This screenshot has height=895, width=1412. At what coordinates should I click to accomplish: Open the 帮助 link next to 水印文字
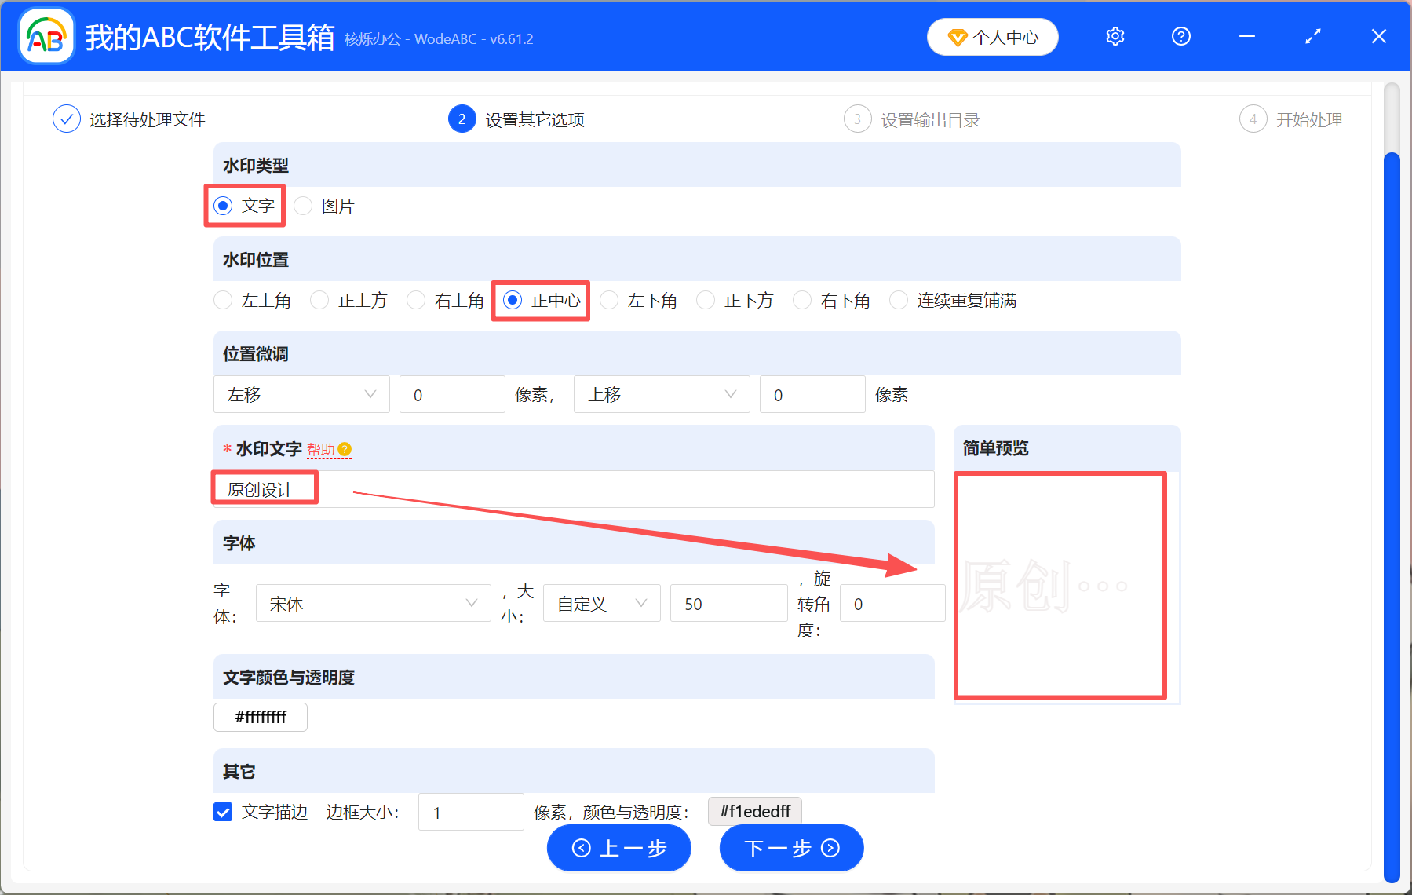[x=323, y=449]
